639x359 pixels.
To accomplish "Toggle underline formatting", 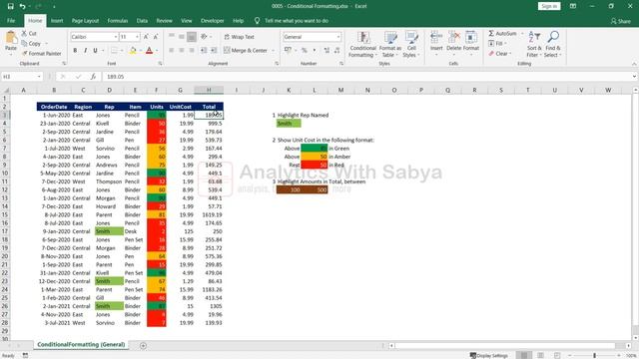I will point(96,51).
